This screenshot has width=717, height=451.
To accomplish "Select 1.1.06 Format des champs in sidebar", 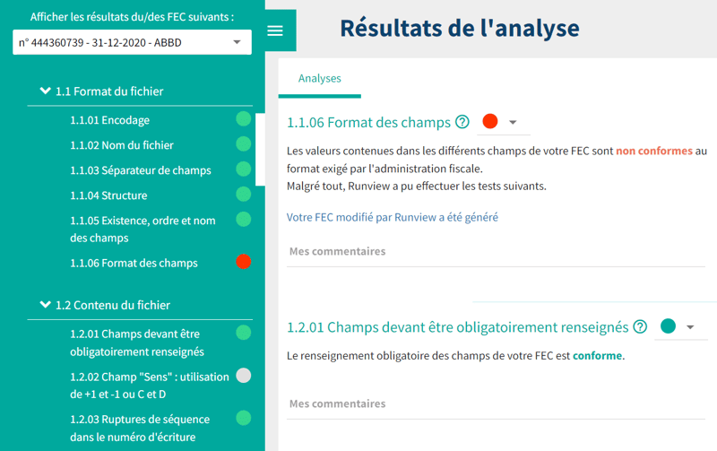I will (x=134, y=264).
